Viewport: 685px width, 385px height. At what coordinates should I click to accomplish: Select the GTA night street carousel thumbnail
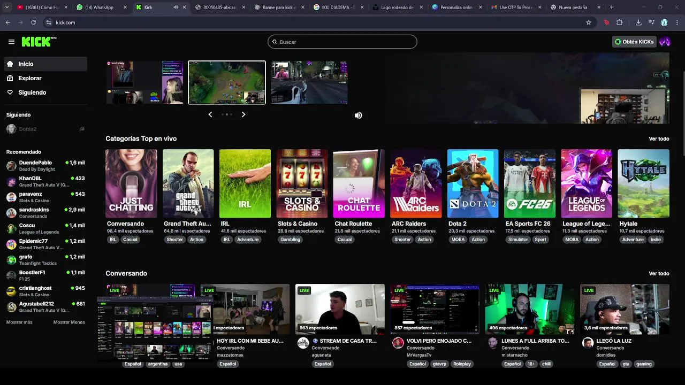pos(309,82)
